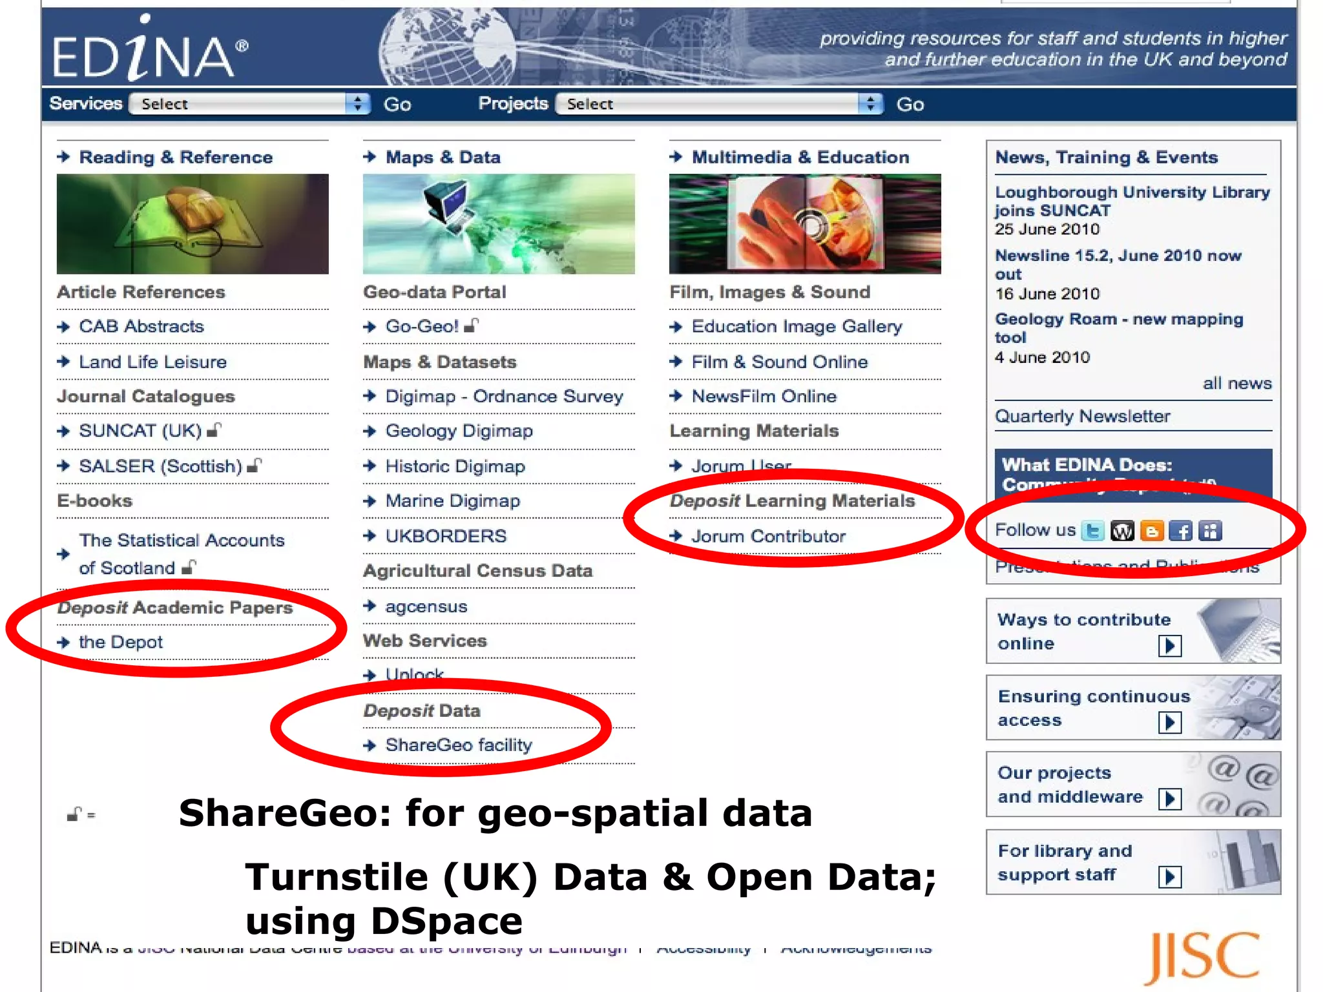Open the WordPress follow icon

(1122, 531)
